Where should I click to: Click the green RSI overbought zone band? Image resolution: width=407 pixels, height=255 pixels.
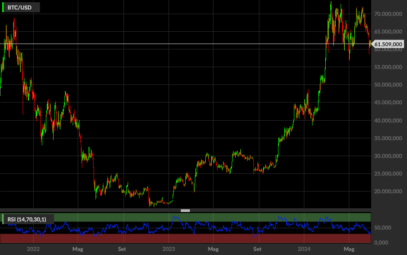click(x=185, y=217)
